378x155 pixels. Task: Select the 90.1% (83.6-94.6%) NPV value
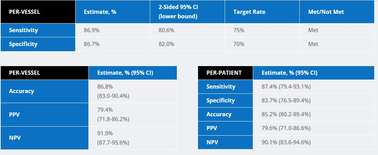coord(286,142)
